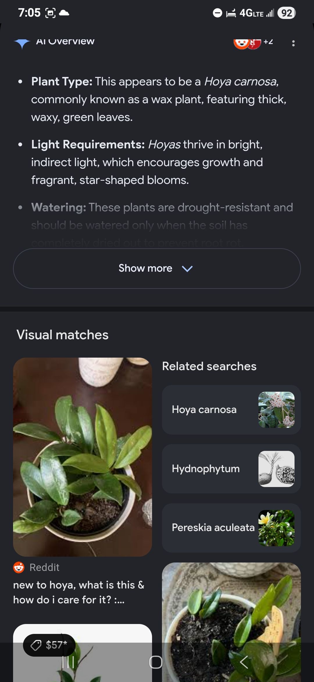Open the 'new to hoya' Reddit post link
The image size is (314, 682).
click(x=79, y=592)
